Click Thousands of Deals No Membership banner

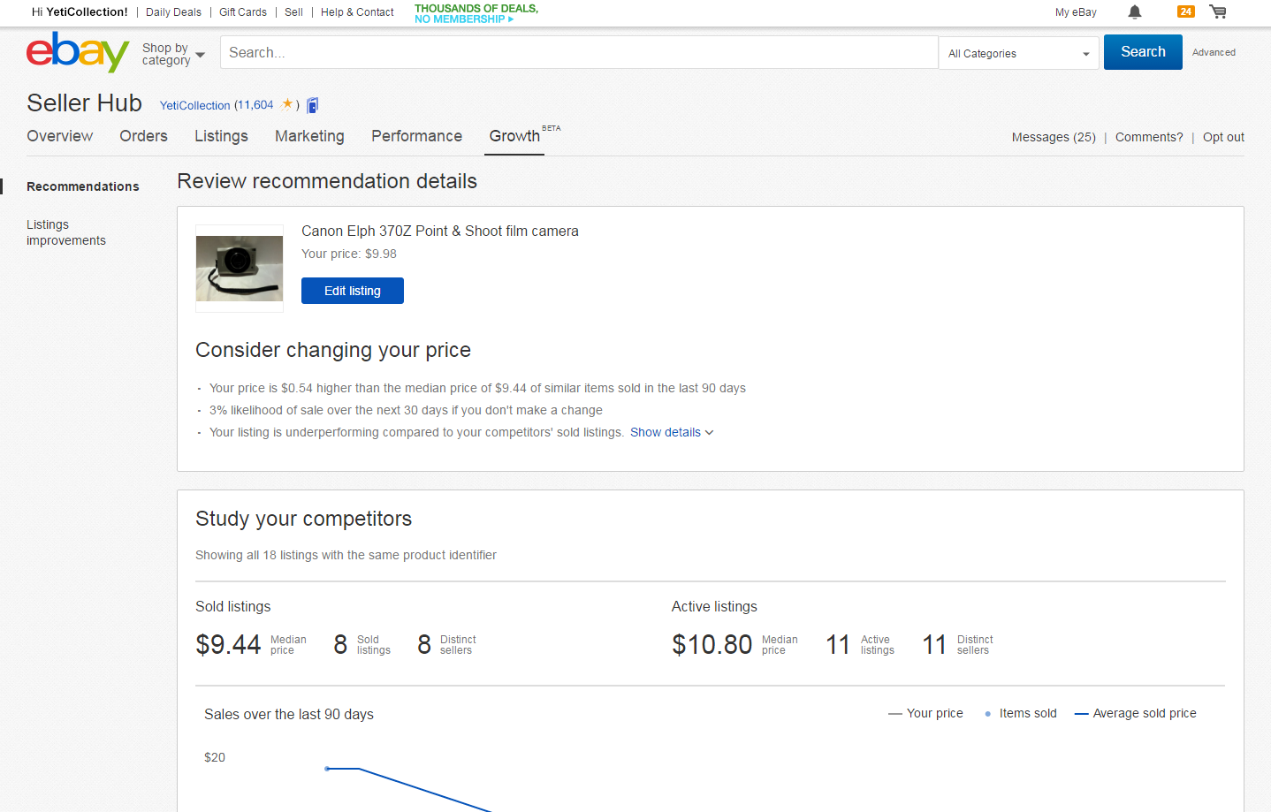(x=476, y=13)
